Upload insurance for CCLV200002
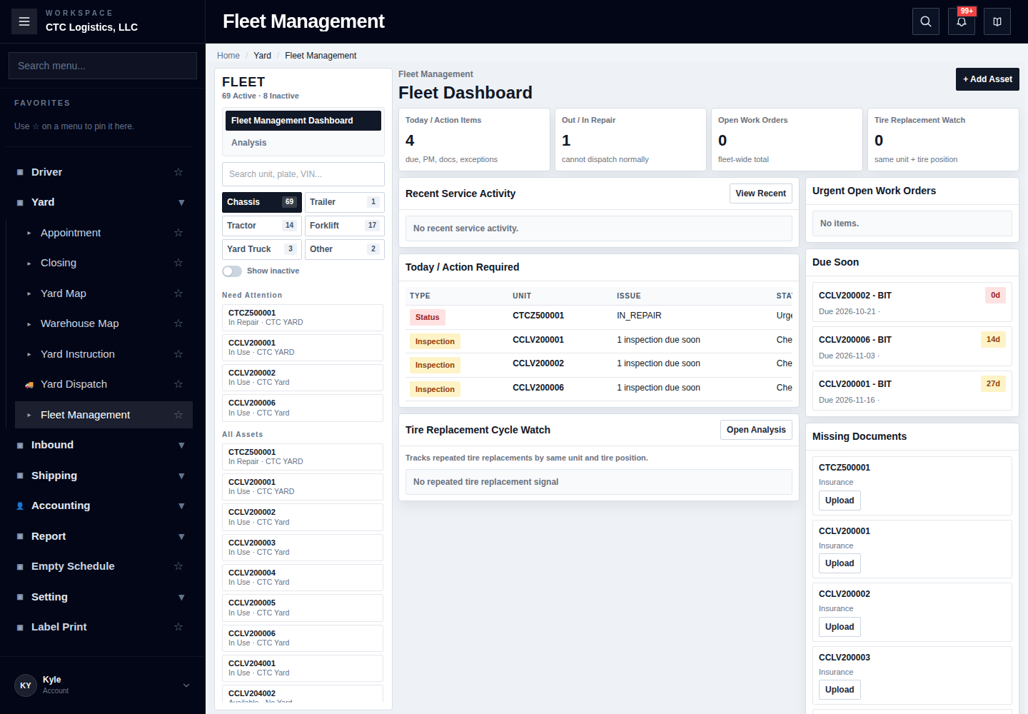The width and height of the screenshot is (1028, 714). pos(840,627)
